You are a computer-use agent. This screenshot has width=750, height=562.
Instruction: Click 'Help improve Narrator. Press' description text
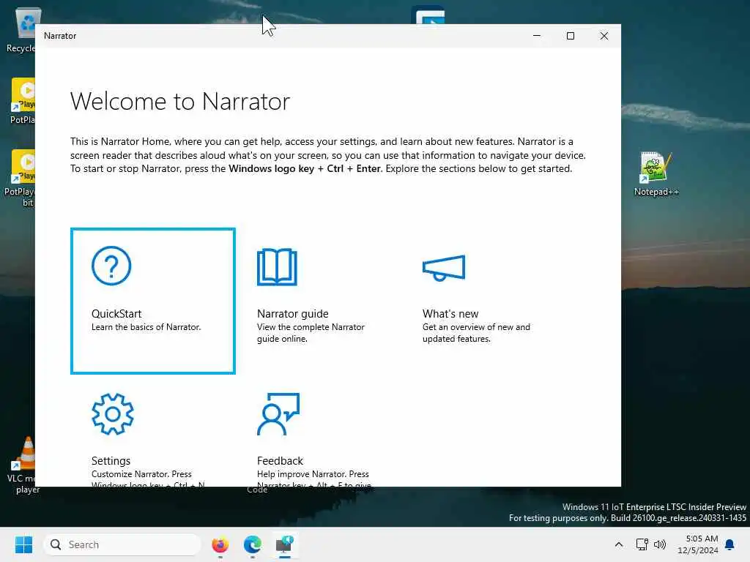[x=313, y=474]
